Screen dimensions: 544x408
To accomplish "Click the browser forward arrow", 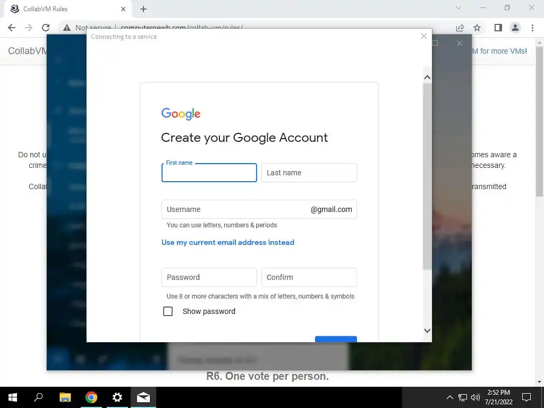I will tap(29, 28).
